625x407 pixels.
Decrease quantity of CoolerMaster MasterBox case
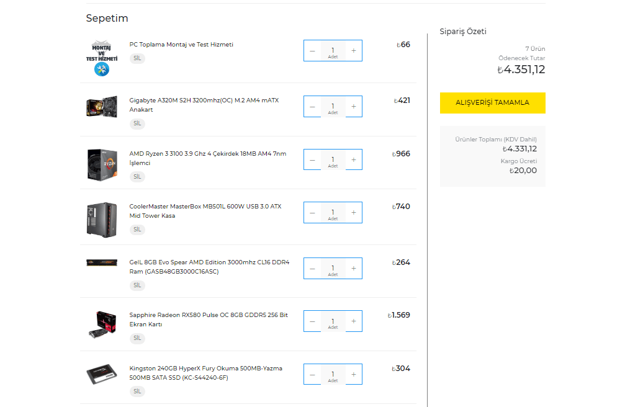(x=312, y=213)
